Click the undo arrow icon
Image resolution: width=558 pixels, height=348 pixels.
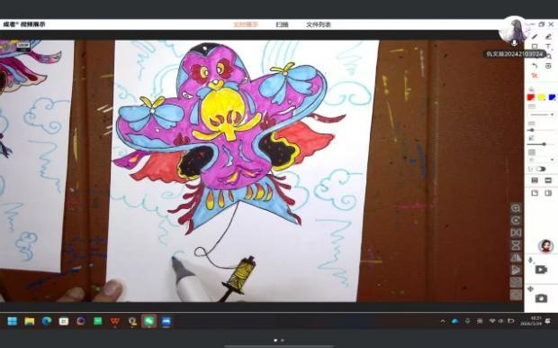point(535,66)
